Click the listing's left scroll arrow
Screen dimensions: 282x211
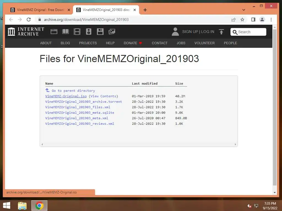pos(42,145)
